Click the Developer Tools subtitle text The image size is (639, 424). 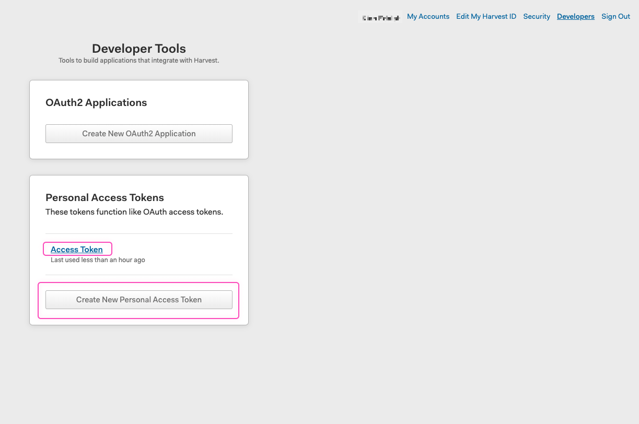pyautogui.click(x=139, y=60)
